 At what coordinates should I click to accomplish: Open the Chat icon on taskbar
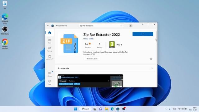pyautogui.click(x=101, y=109)
